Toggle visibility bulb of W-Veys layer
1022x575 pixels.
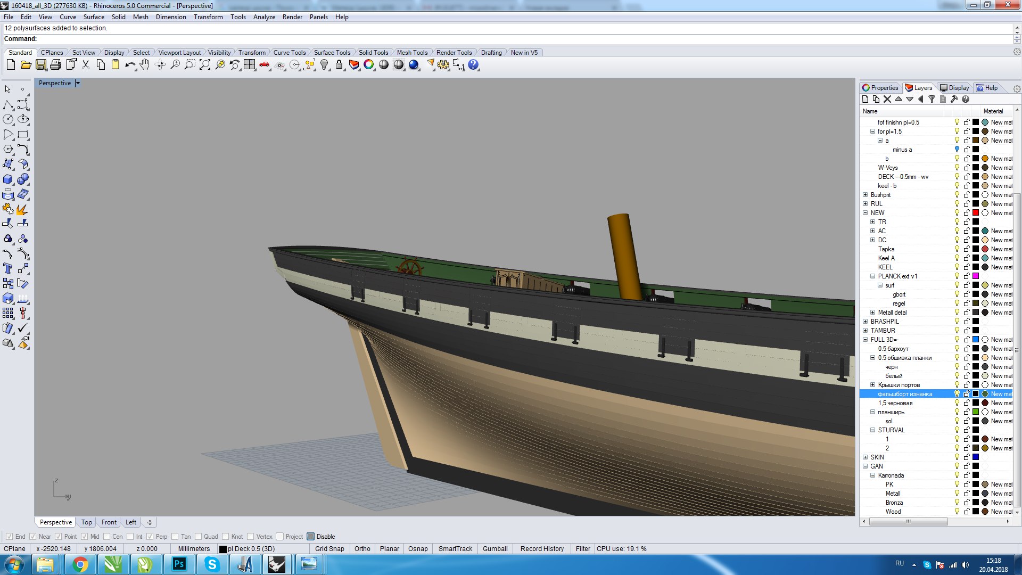pos(957,168)
